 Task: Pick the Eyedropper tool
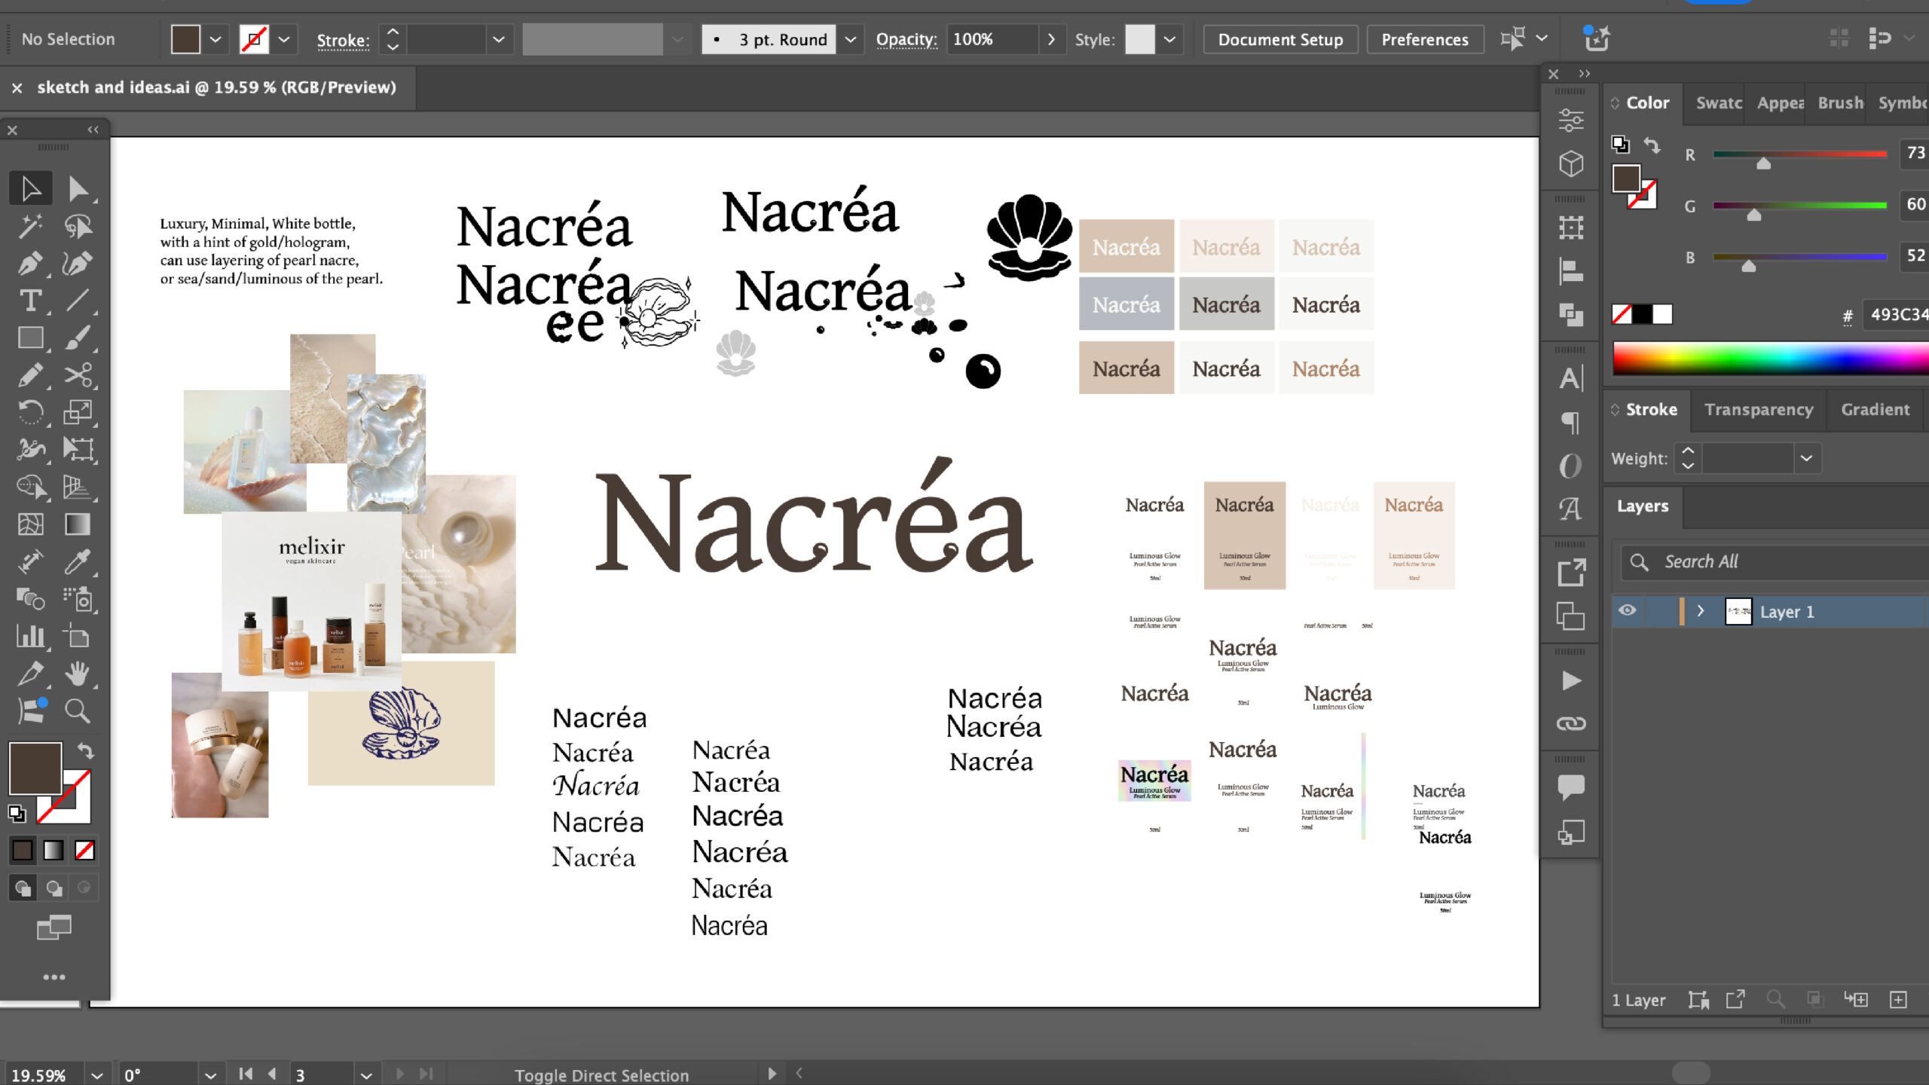click(x=78, y=561)
